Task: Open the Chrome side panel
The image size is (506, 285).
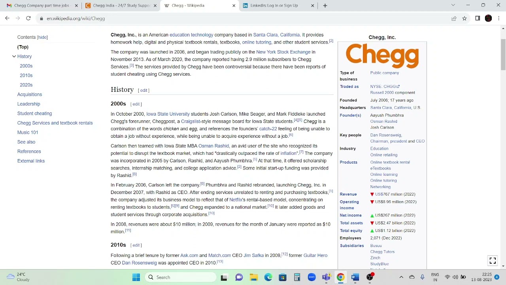Action: (x=478, y=18)
